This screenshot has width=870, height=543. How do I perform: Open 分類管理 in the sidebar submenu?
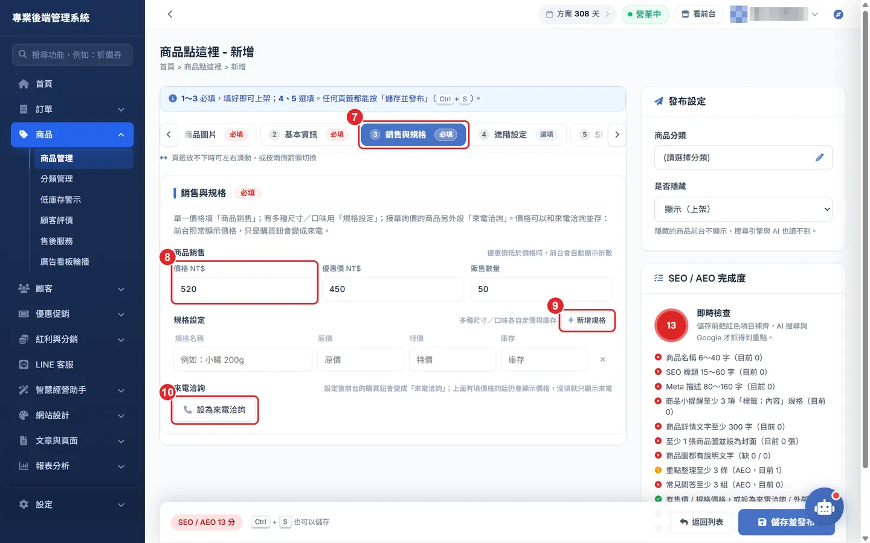pos(57,179)
